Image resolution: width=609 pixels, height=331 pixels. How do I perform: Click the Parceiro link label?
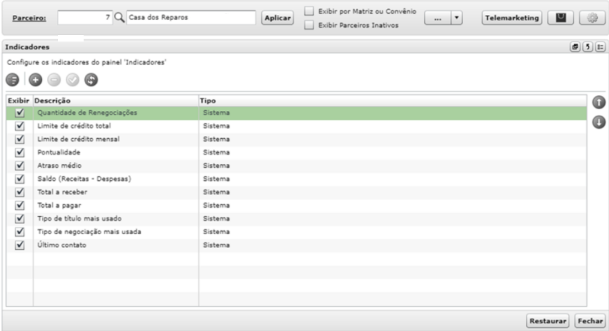click(29, 18)
